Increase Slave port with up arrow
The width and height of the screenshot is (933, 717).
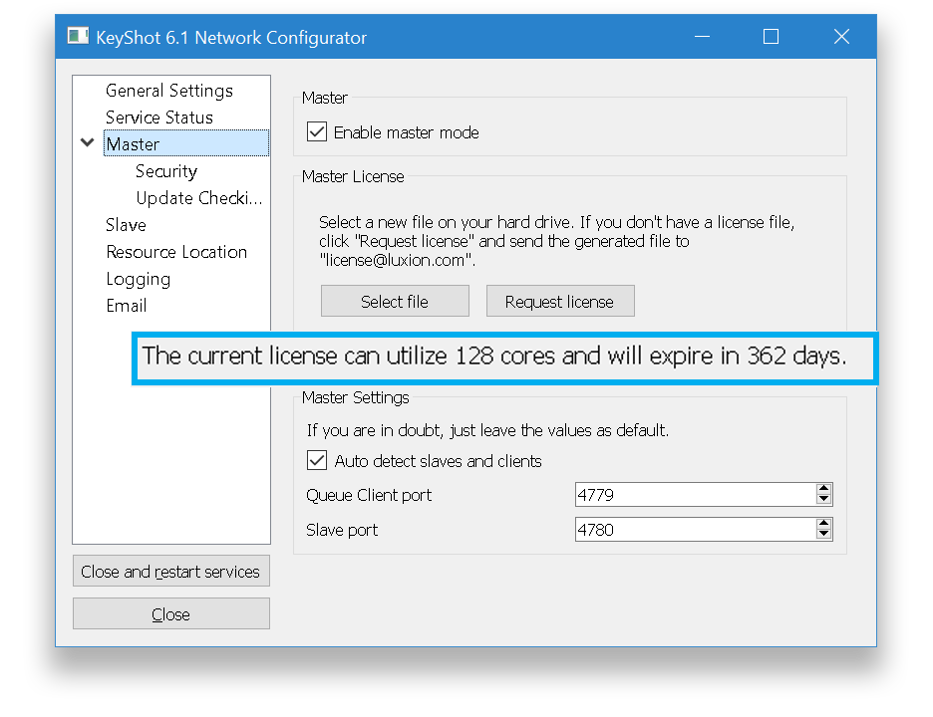[823, 523]
